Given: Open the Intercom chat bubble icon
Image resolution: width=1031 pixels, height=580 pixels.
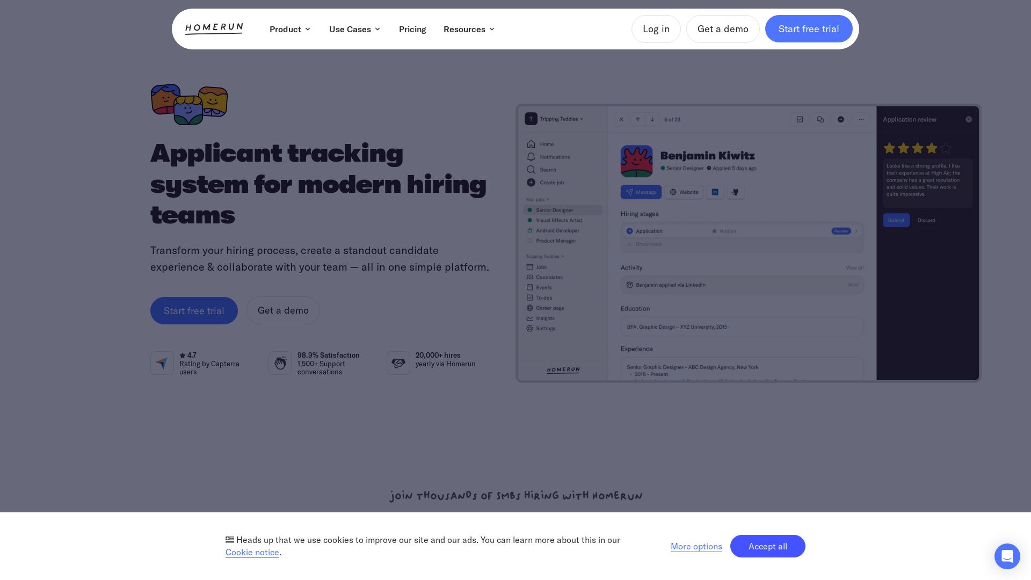Looking at the screenshot, I should click(x=1007, y=556).
